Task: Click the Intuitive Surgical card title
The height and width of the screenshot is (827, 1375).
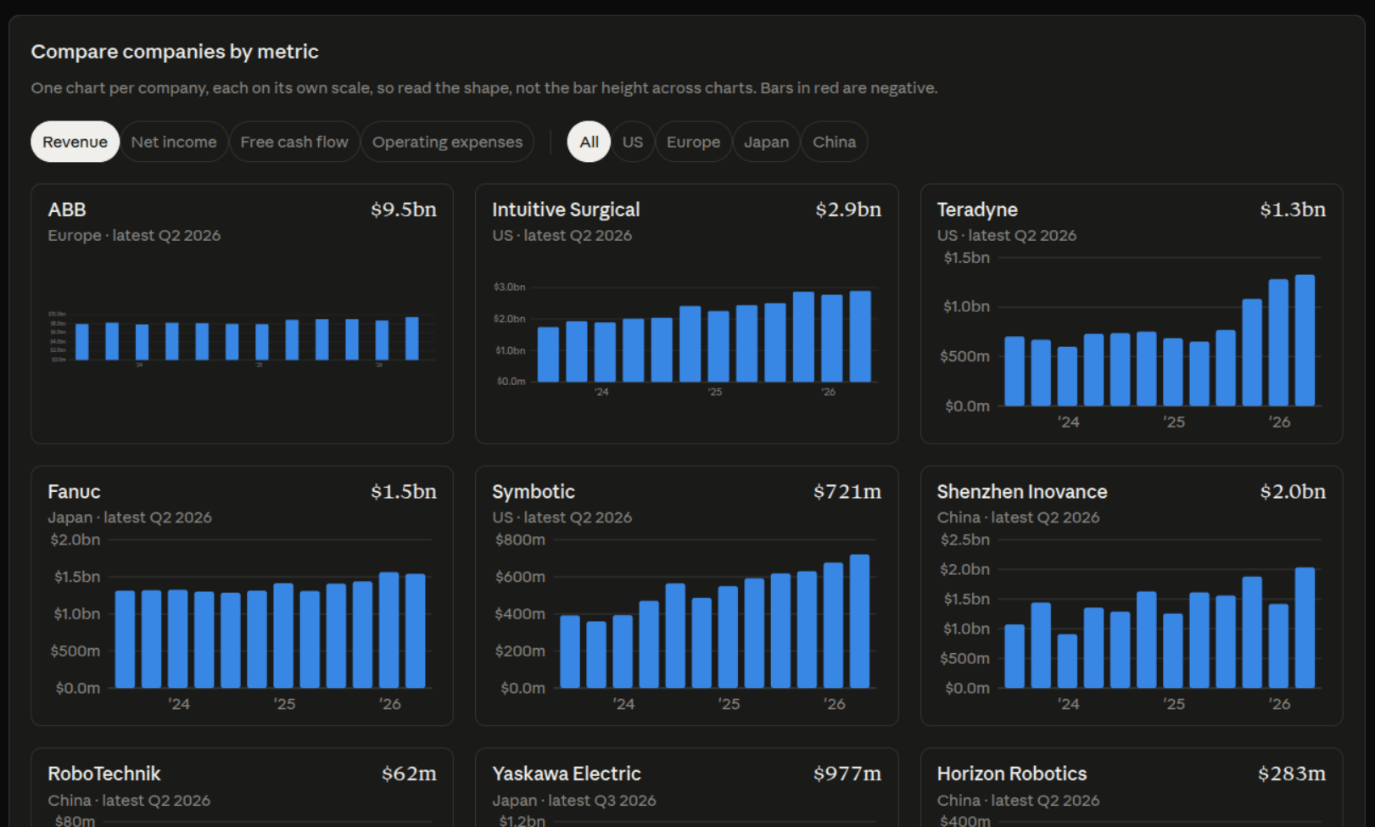Action: pyautogui.click(x=566, y=210)
